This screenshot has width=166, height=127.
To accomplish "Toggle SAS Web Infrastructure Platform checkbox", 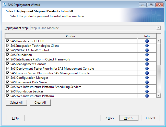I will coord(8,96).
